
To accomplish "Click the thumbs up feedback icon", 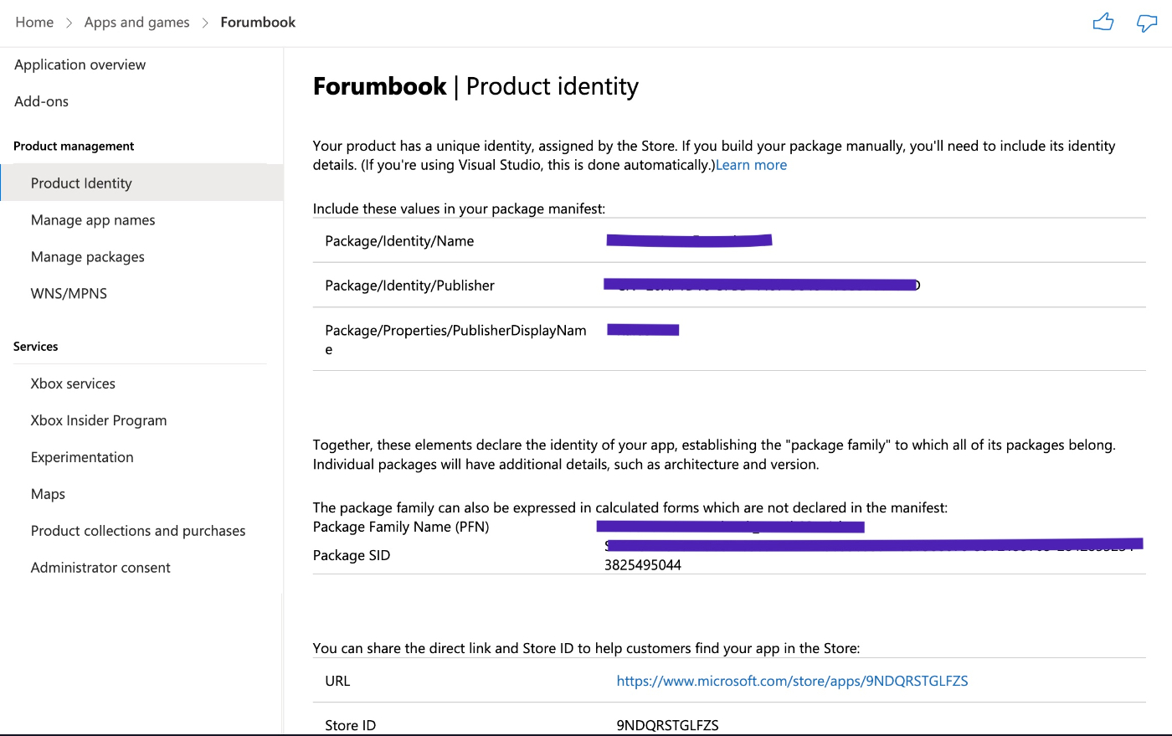I will [1103, 22].
